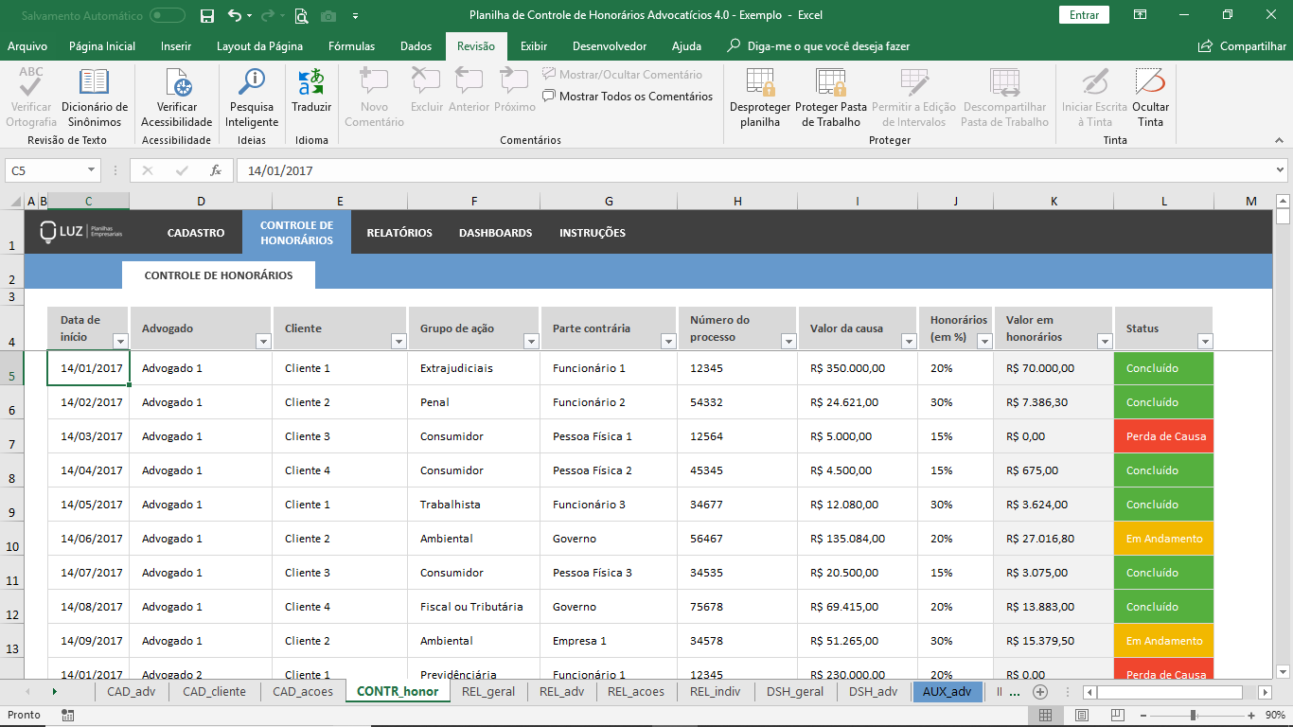Open the DSH_geral sheet tab
The width and height of the screenshot is (1293, 727).
(795, 692)
